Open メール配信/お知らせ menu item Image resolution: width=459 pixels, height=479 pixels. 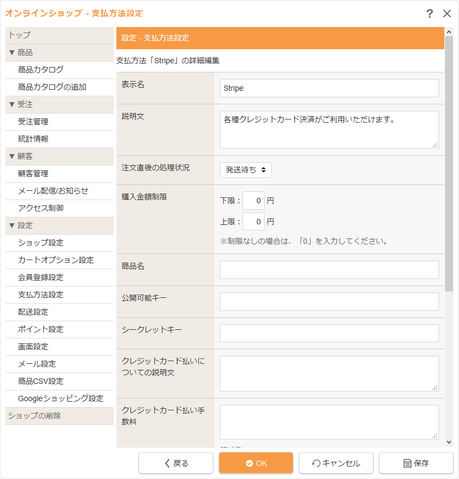pos(53,191)
